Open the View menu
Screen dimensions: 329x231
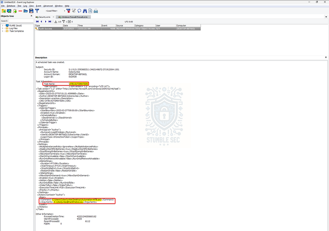32,6
